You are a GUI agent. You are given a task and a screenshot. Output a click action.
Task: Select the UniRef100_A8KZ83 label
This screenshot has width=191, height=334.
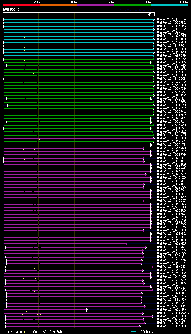(172, 267)
